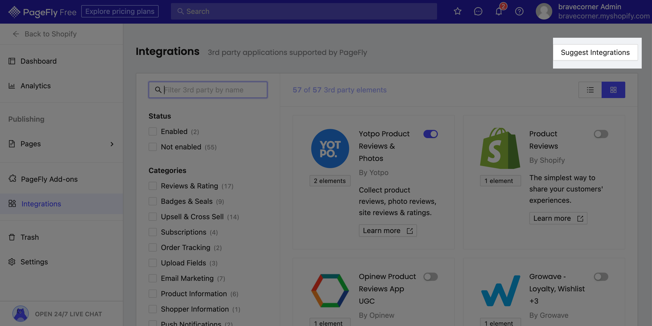The height and width of the screenshot is (326, 652).
Task: Open Pages from the sidebar
Action: pos(61,144)
